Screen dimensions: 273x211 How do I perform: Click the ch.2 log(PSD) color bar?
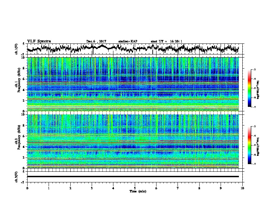[249, 145]
